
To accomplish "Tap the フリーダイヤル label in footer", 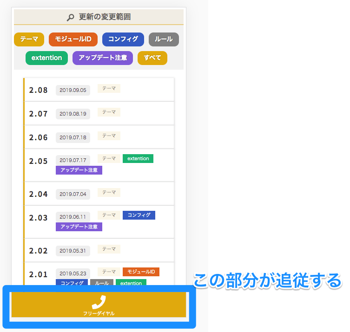I will click(99, 313).
